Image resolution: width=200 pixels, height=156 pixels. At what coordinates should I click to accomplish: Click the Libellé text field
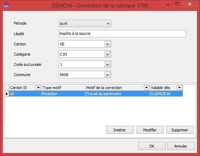click(x=122, y=34)
